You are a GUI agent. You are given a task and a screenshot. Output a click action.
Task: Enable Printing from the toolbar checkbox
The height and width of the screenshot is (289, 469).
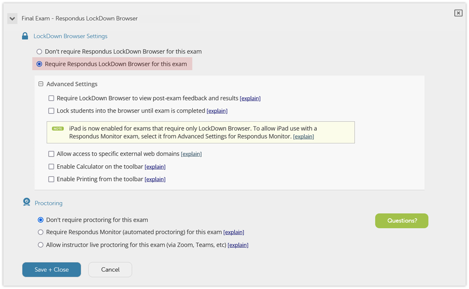(52, 179)
